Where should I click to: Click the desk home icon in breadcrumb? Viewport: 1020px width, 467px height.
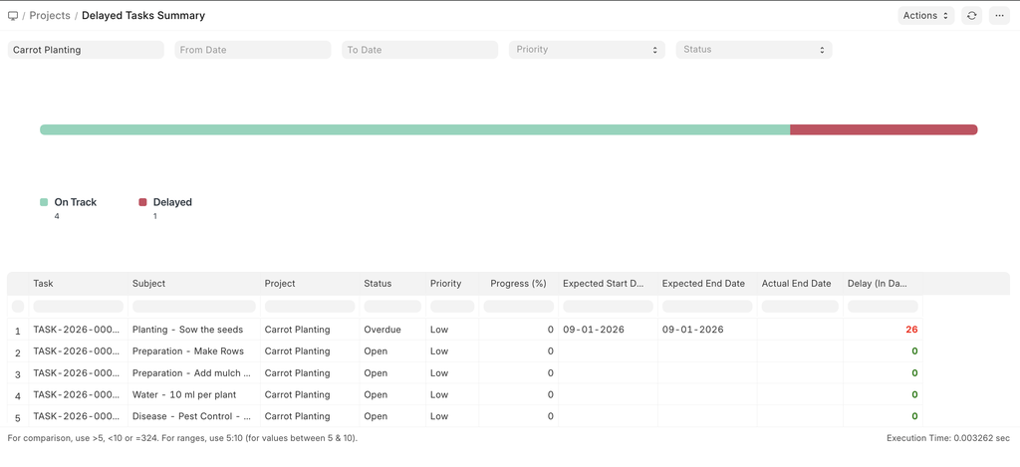13,16
